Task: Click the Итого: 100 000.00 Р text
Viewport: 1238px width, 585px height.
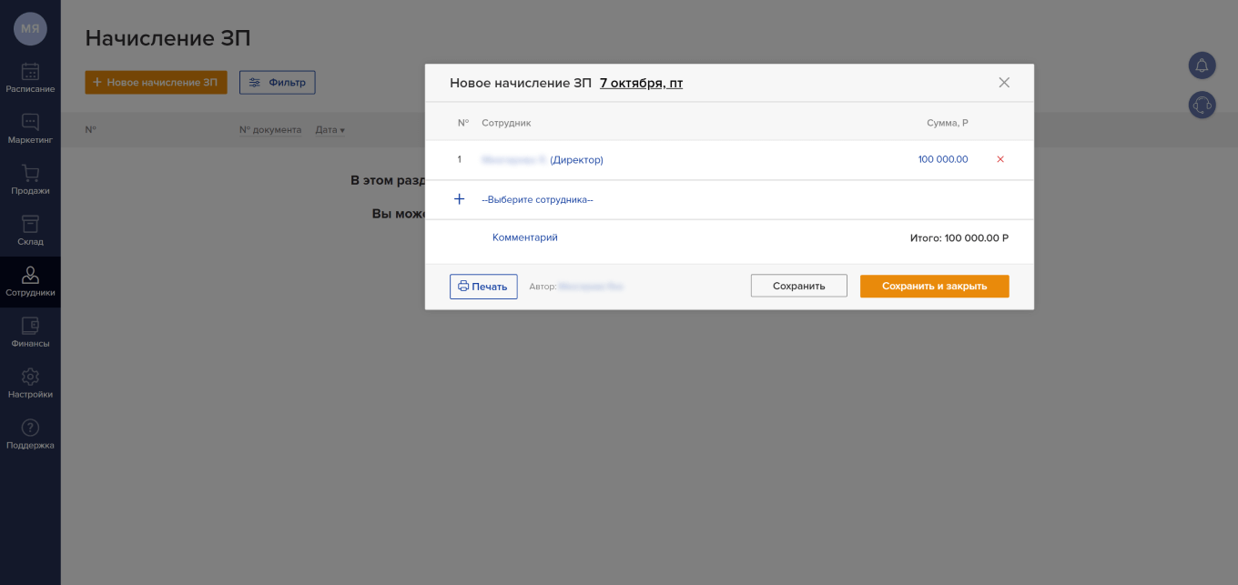Action: (959, 238)
